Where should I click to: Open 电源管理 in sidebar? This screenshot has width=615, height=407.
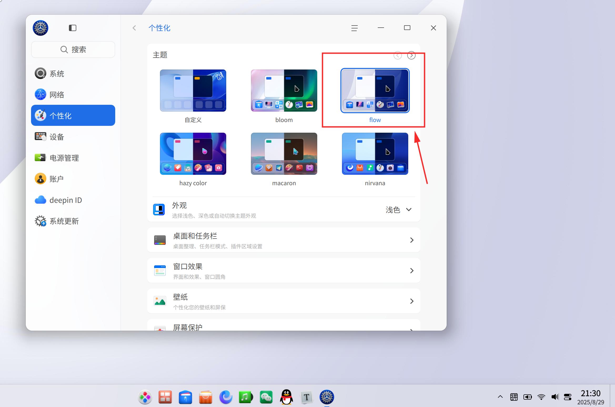73,158
